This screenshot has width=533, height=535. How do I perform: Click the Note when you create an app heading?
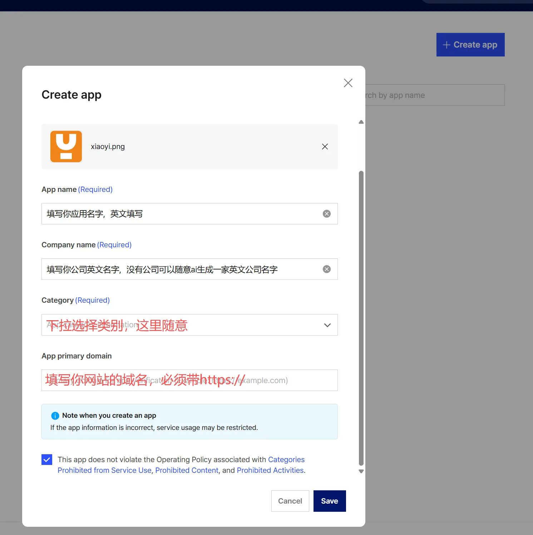[109, 415]
